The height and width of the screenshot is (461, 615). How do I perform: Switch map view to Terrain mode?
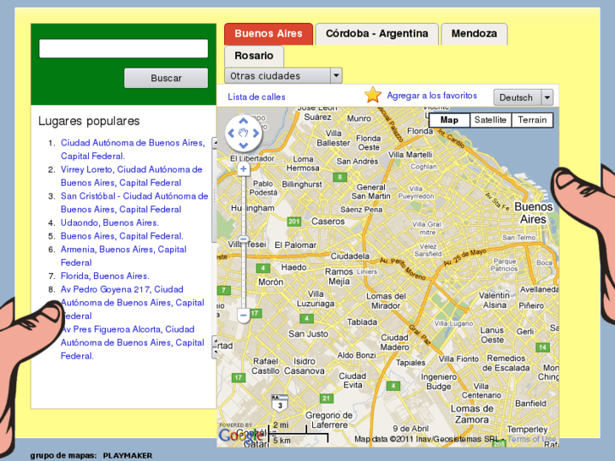point(532,120)
